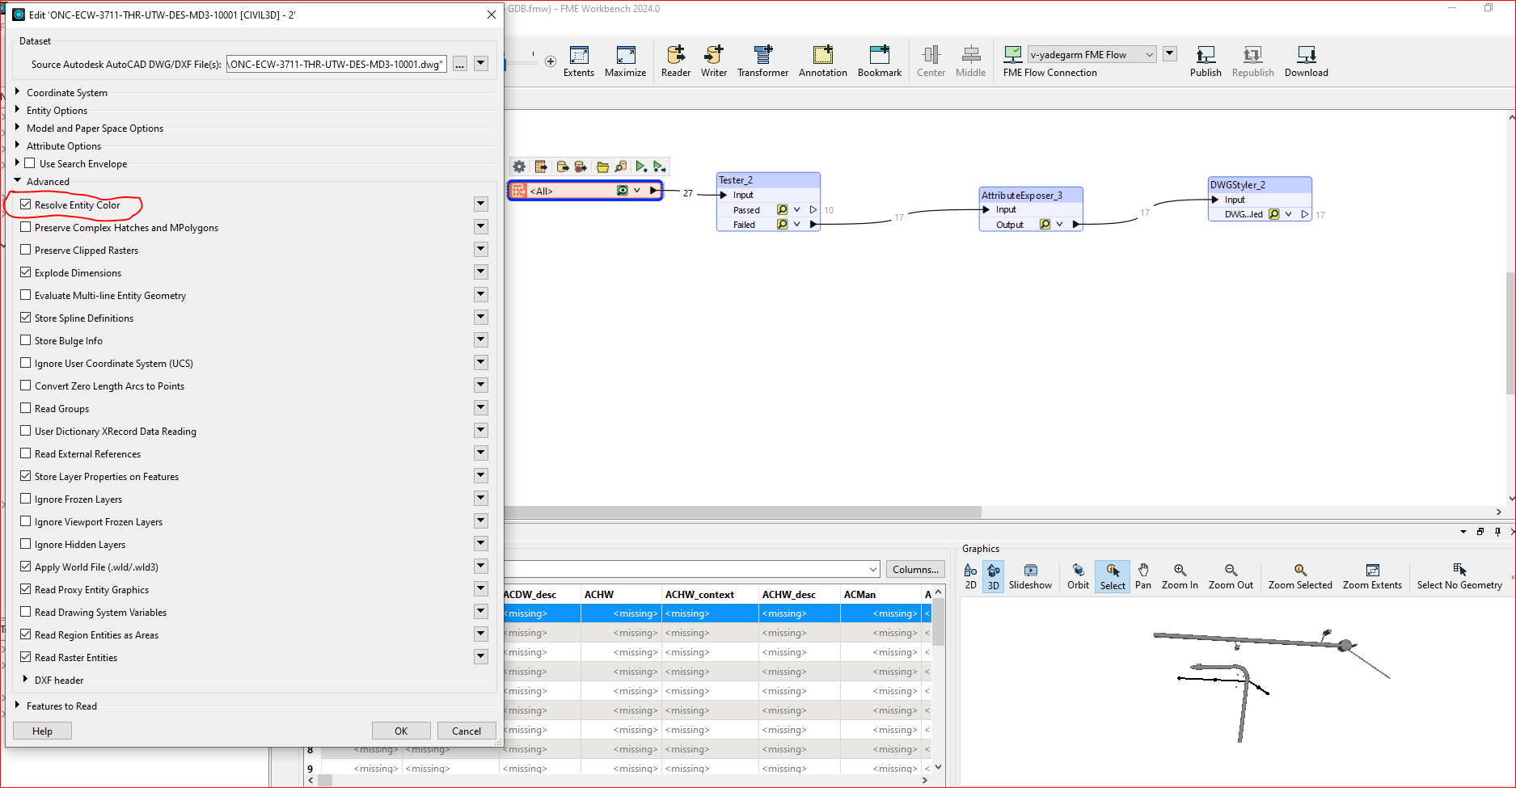The image size is (1516, 788).
Task: Click Select No Geometry tool
Action: coord(1459,576)
